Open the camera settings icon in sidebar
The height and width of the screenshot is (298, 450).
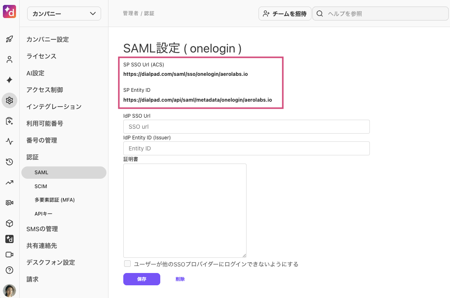9,203
